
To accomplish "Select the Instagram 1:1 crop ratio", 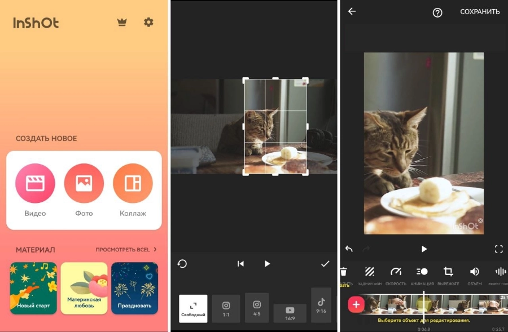I will tap(226, 308).
